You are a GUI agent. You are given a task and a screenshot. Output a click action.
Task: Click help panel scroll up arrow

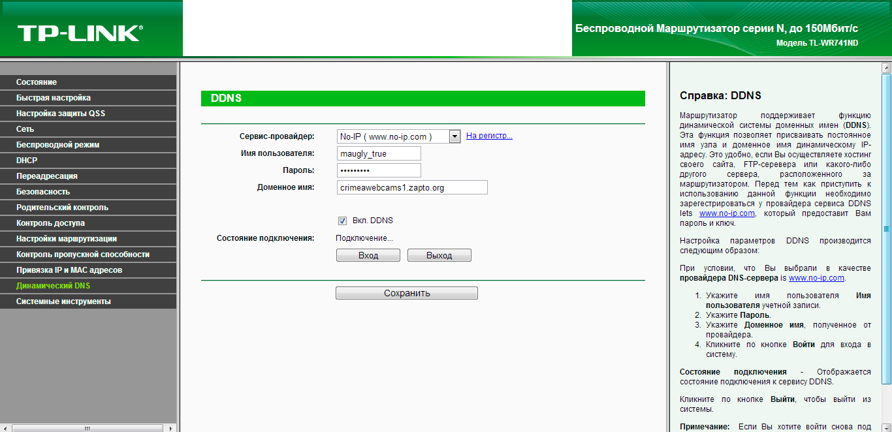887,68
